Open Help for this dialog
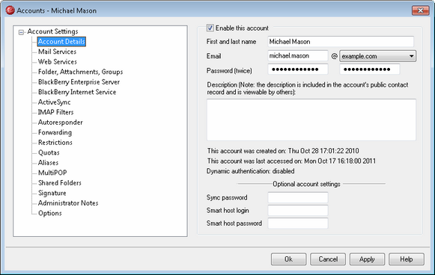 click(407, 259)
